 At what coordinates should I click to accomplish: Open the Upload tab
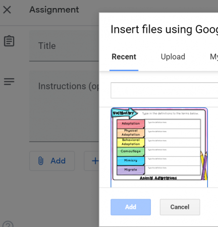click(173, 56)
